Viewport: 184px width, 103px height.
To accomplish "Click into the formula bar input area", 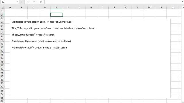I will click(113, 2).
